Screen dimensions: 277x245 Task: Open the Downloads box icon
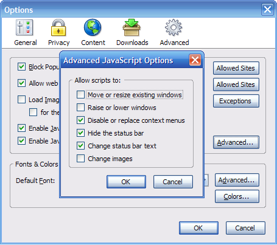pos(131,27)
